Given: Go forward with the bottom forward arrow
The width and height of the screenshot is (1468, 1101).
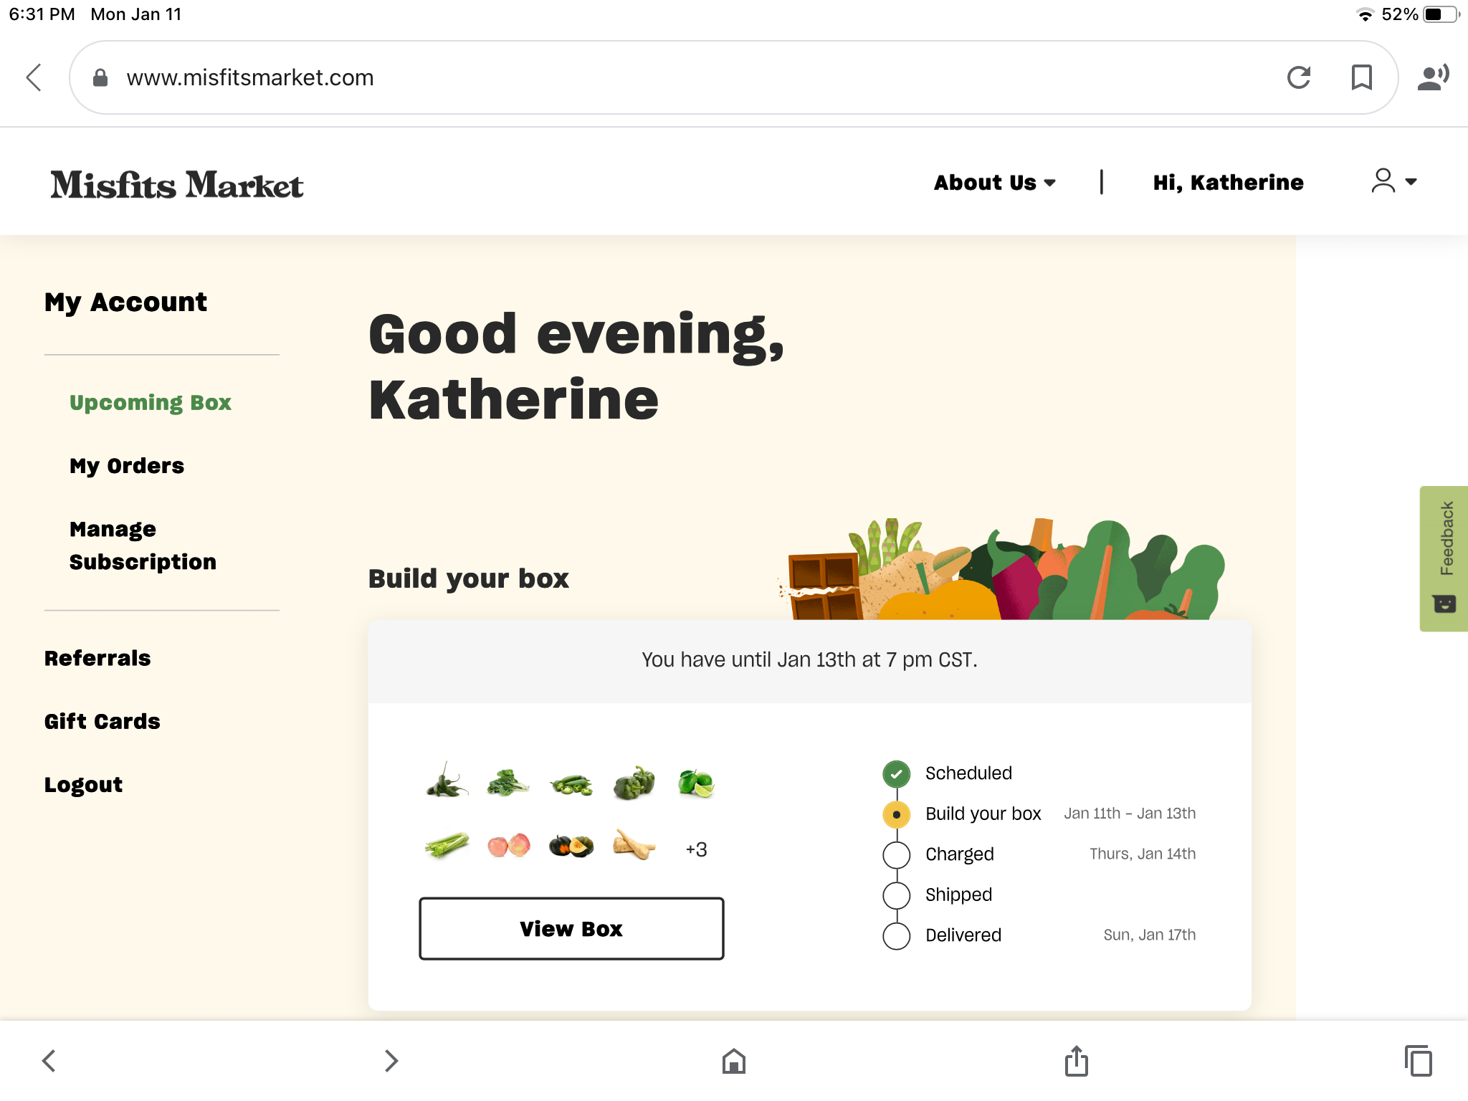Looking at the screenshot, I should 391,1061.
